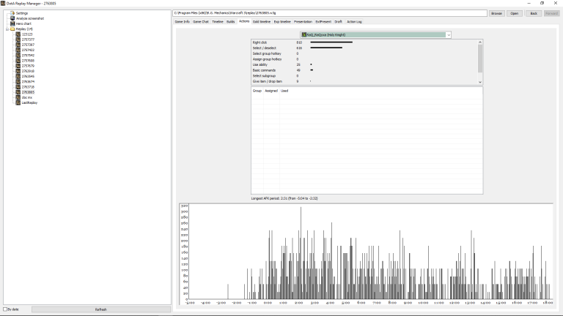This screenshot has height=316, width=563.
Task: Select replay 2757542 in the tree
Action: 28,55
